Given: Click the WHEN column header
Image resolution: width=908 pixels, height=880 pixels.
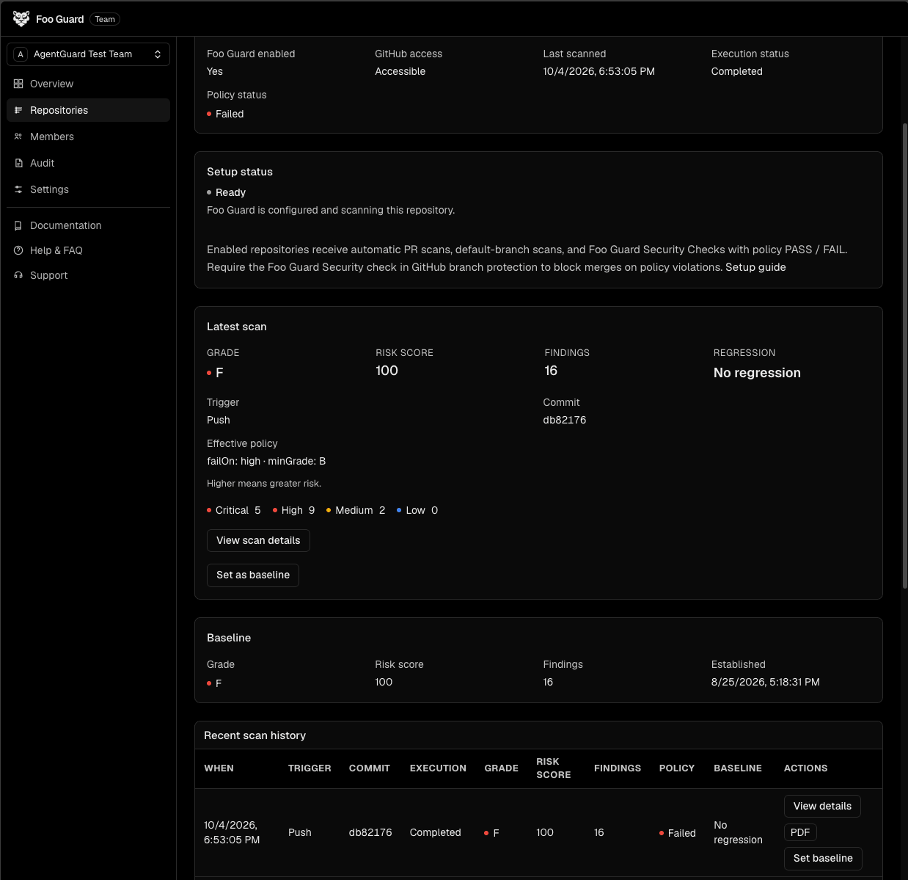Looking at the screenshot, I should click(219, 768).
